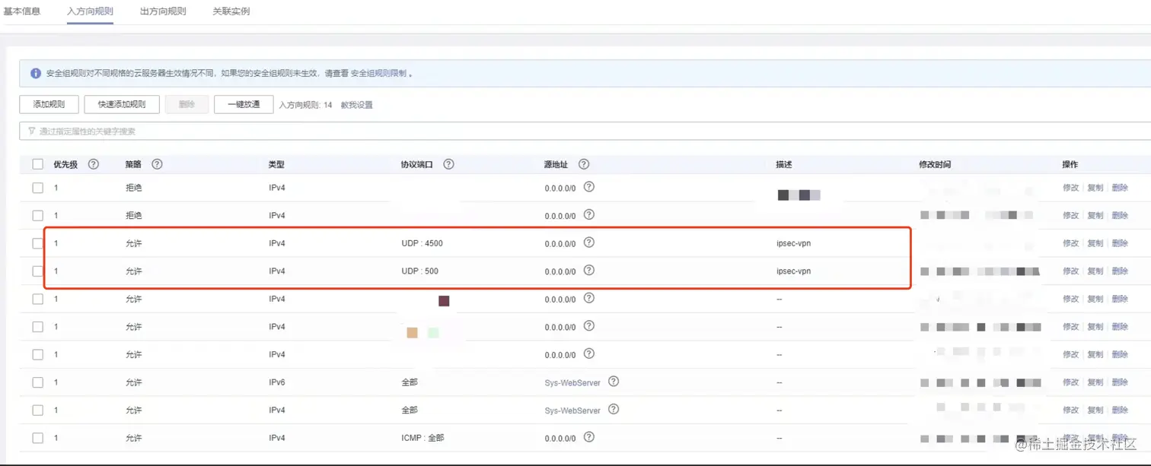1151x466 pixels.
Task: Click 修改 for the IPv4 Sys-WebServer rule
Action: click(x=1070, y=410)
